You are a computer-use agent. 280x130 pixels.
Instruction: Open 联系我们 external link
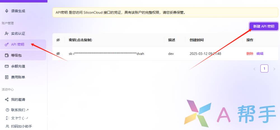point(20,110)
